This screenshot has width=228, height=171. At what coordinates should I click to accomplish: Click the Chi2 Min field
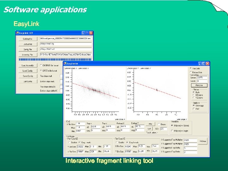click(80, 131)
